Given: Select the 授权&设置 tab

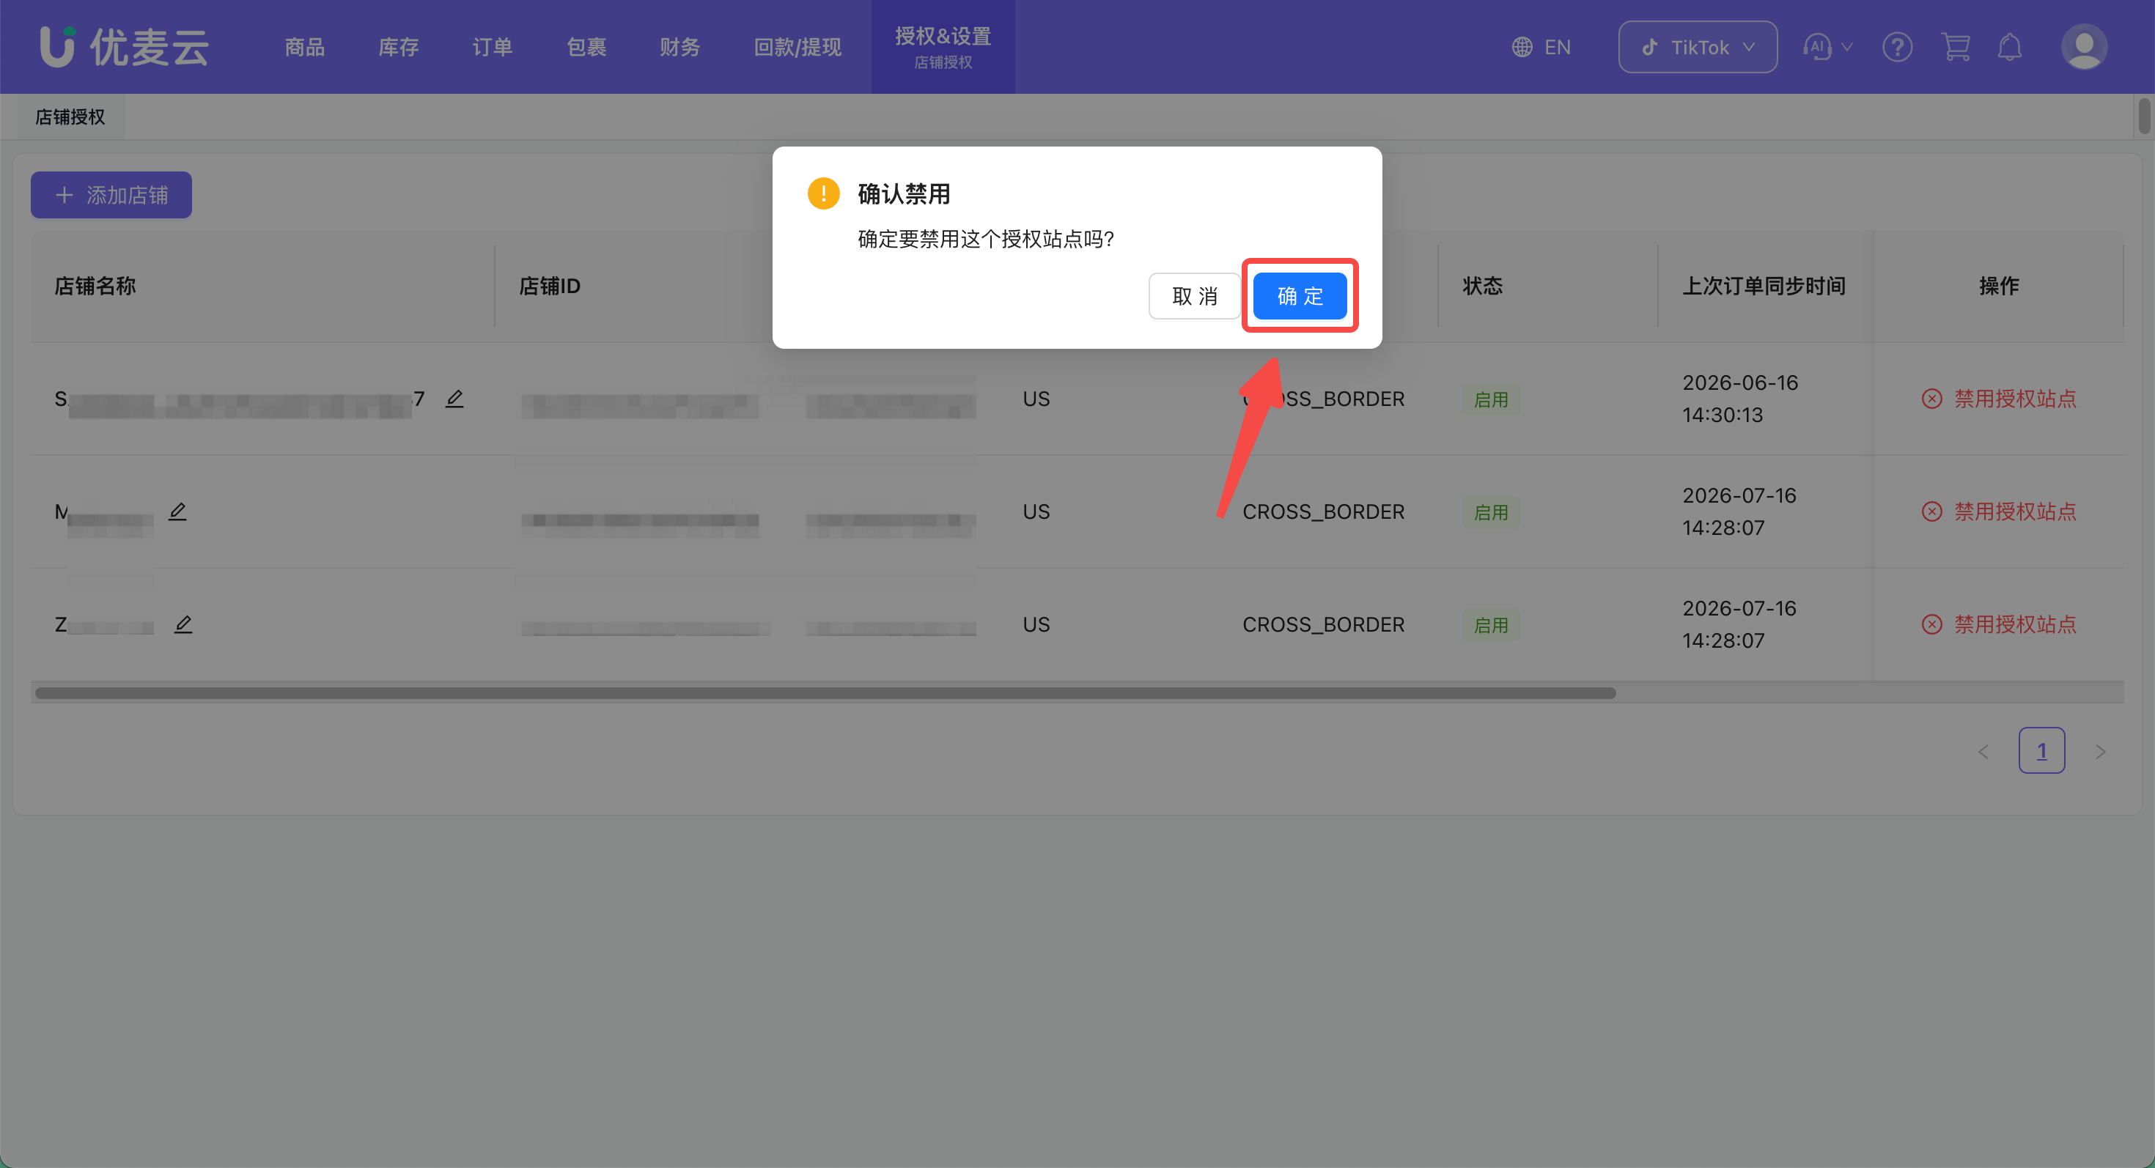Looking at the screenshot, I should point(943,47).
